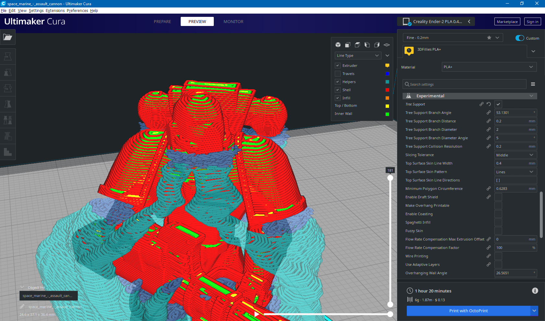
Task: Open the Line Type color scheme dropdown
Action: (x=358, y=56)
